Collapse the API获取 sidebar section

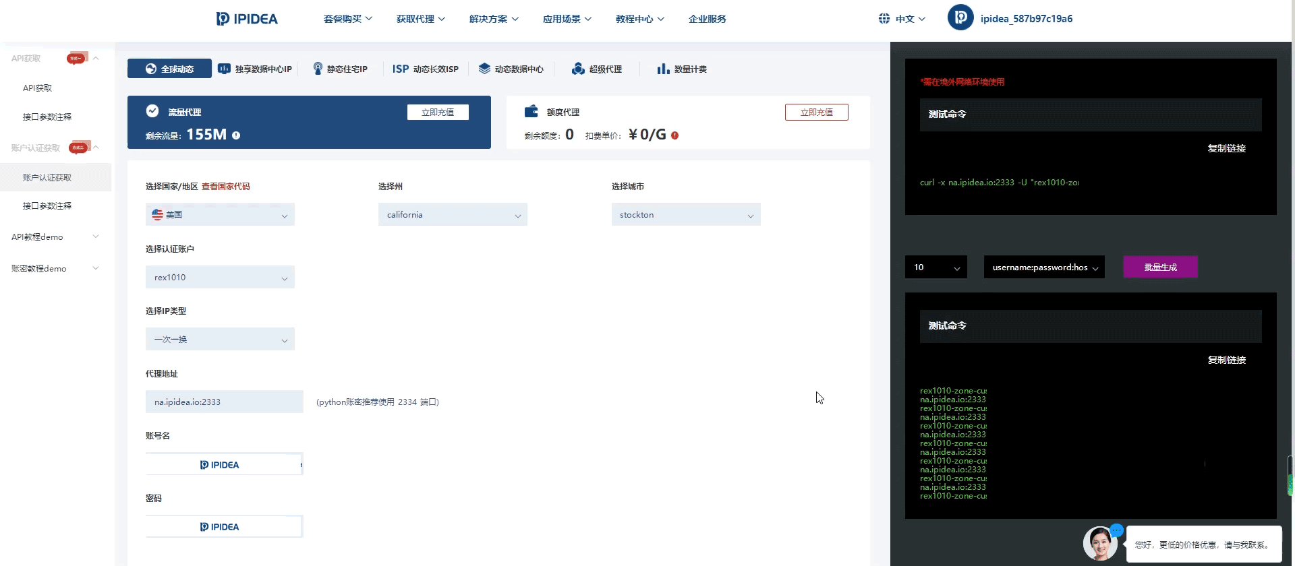96,58
